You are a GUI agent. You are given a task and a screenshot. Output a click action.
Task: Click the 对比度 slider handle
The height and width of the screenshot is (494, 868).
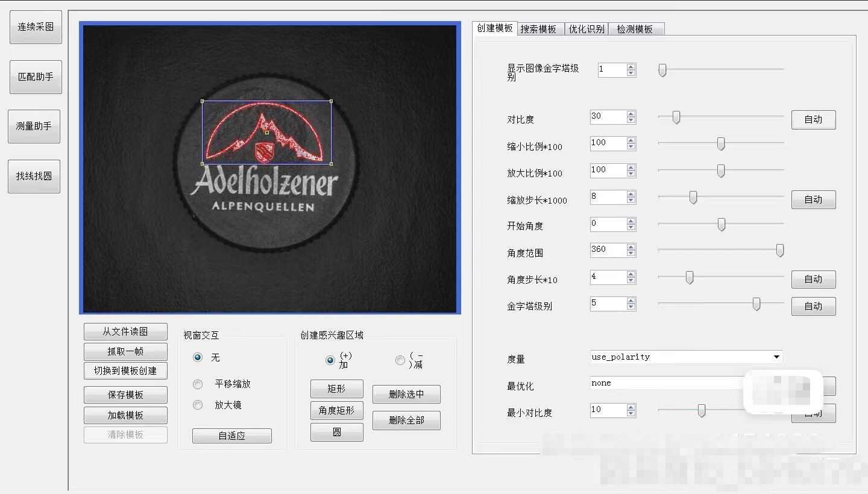tap(676, 117)
